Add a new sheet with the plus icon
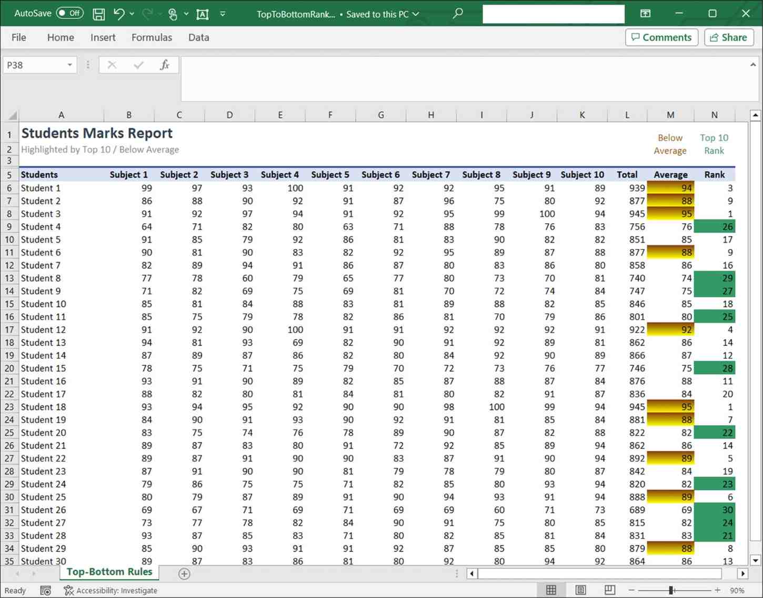 point(184,574)
